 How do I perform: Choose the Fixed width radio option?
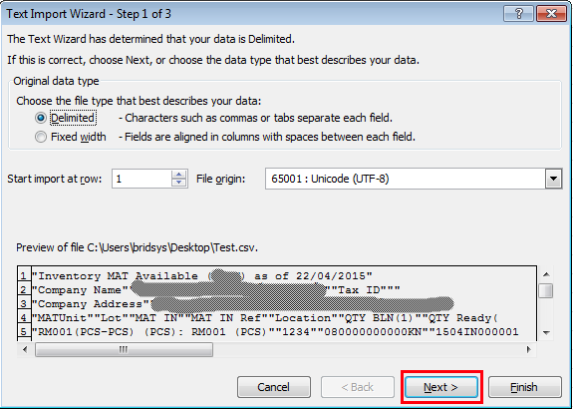click(41, 137)
